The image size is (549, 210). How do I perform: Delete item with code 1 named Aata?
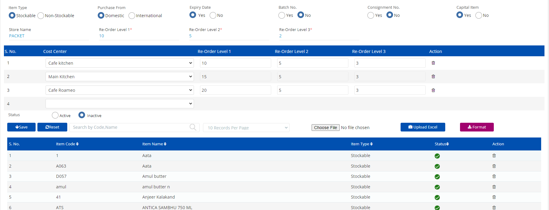click(x=494, y=156)
